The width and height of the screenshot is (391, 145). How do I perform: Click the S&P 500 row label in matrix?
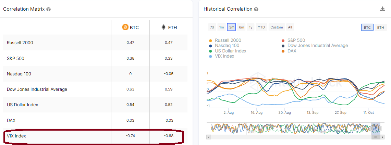[15, 58]
